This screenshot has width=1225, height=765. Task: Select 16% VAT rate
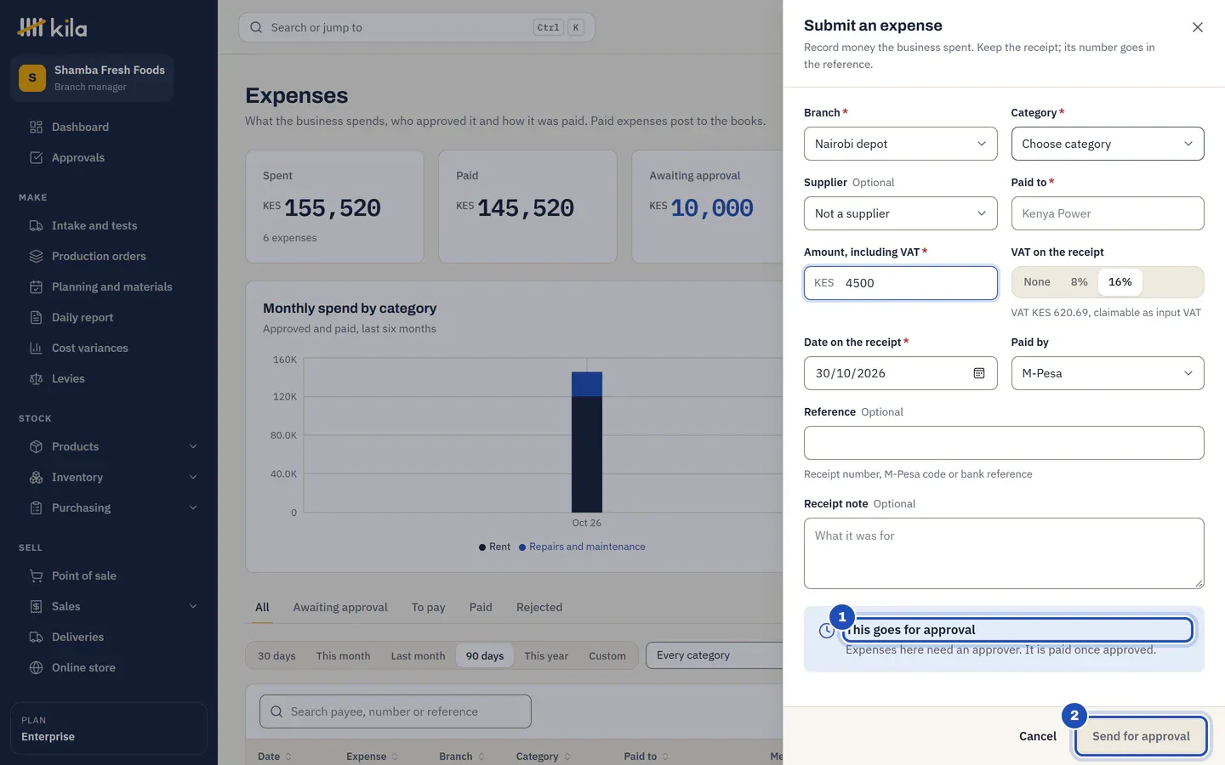tap(1120, 282)
